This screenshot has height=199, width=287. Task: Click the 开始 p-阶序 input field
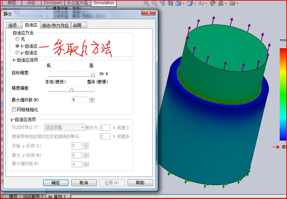(77, 146)
